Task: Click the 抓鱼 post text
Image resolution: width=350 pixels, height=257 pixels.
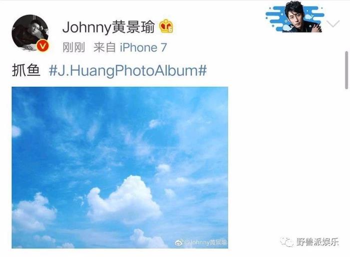Action: 26,70
